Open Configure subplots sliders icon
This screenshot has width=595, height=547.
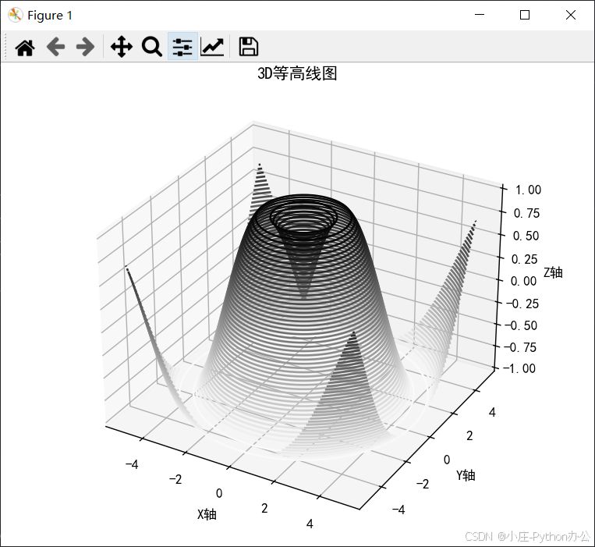pos(182,47)
